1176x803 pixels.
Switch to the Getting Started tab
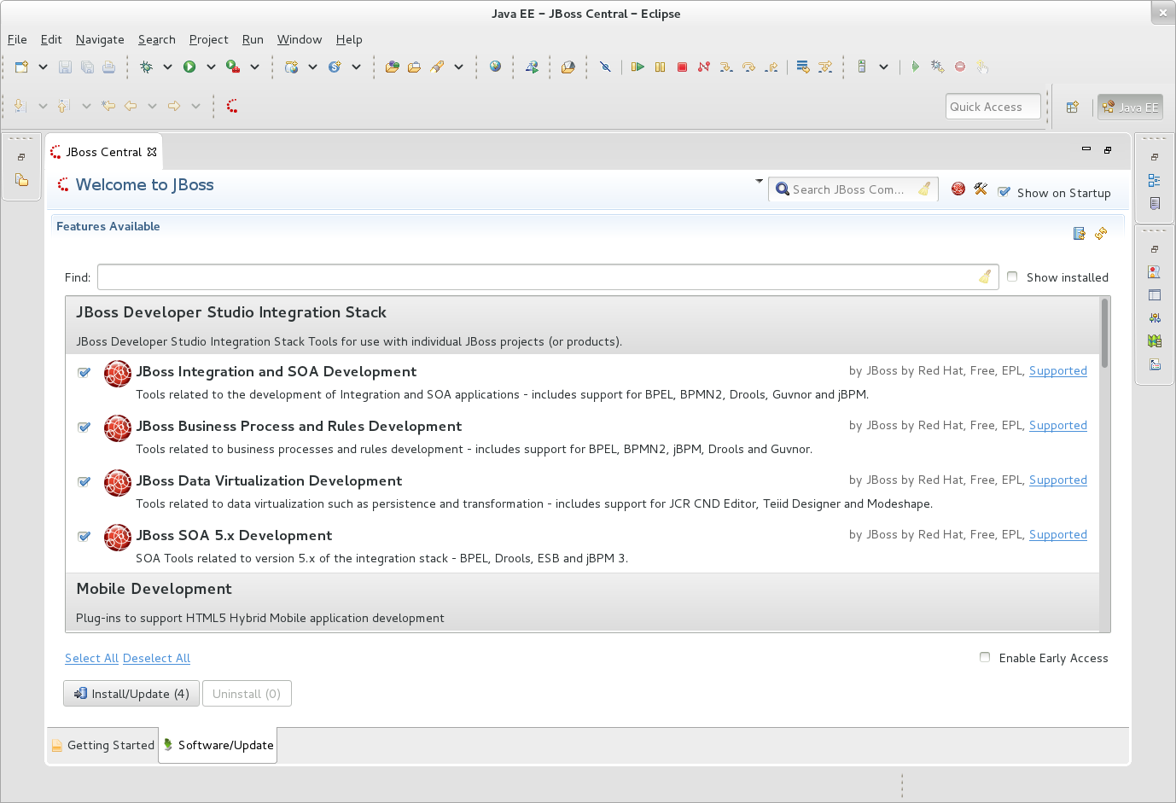point(103,745)
